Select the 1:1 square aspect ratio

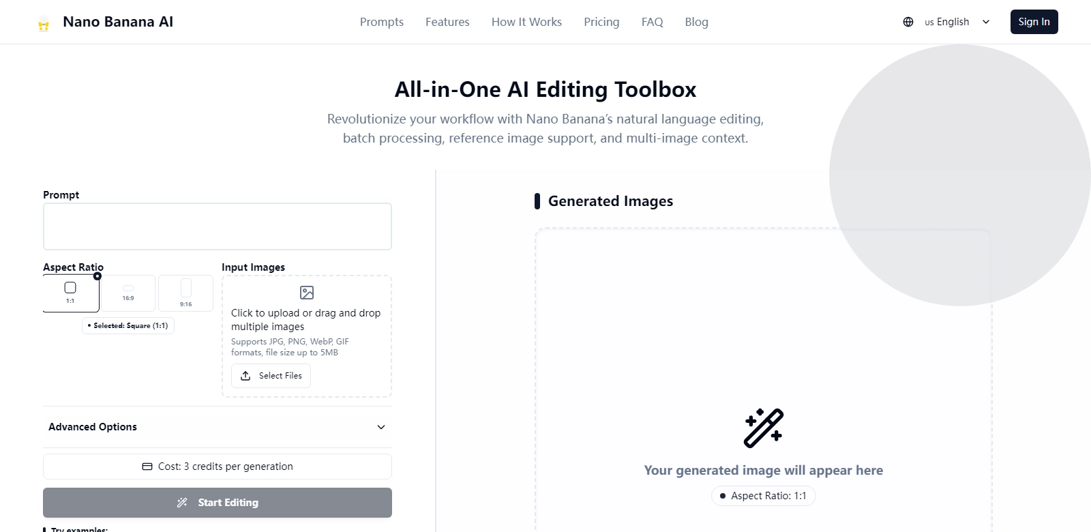[x=71, y=293]
